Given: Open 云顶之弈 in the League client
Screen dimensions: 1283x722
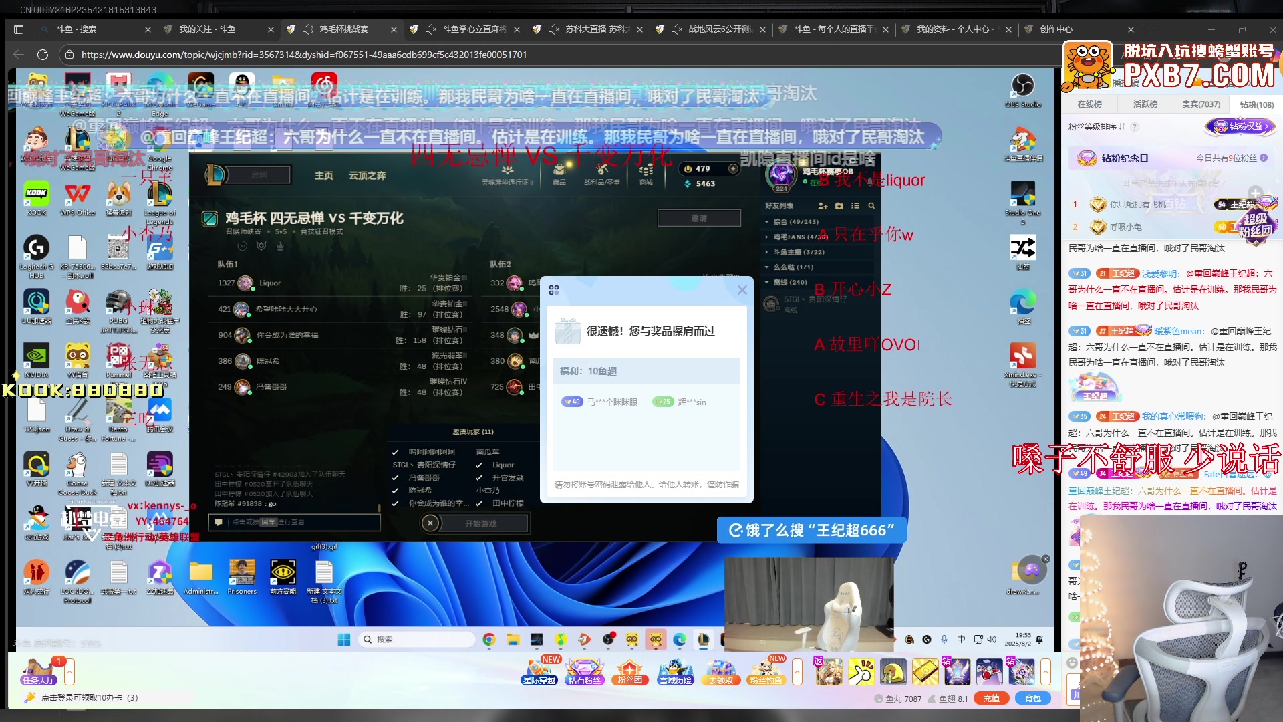Looking at the screenshot, I should 367,175.
